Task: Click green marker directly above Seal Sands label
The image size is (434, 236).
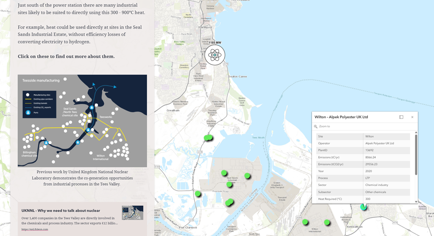Action: point(224,172)
